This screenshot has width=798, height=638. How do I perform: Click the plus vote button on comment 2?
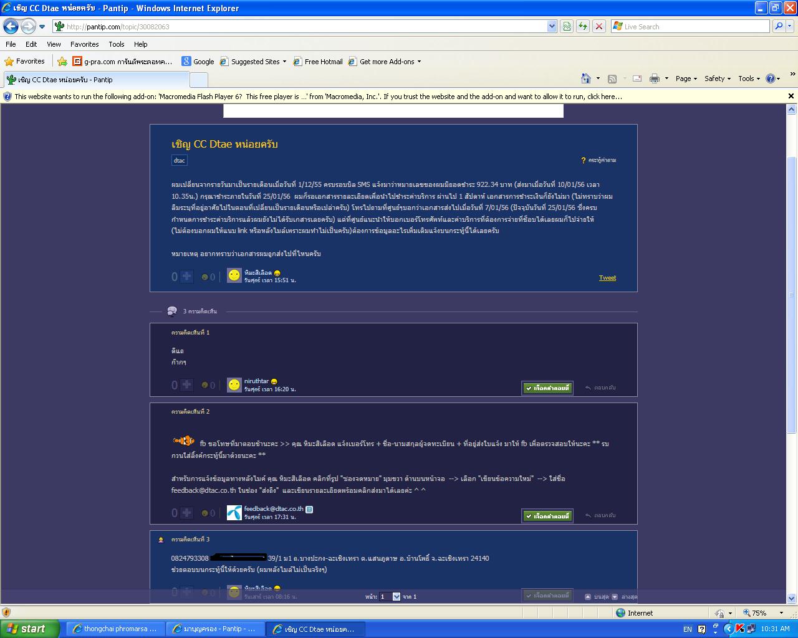coord(186,513)
